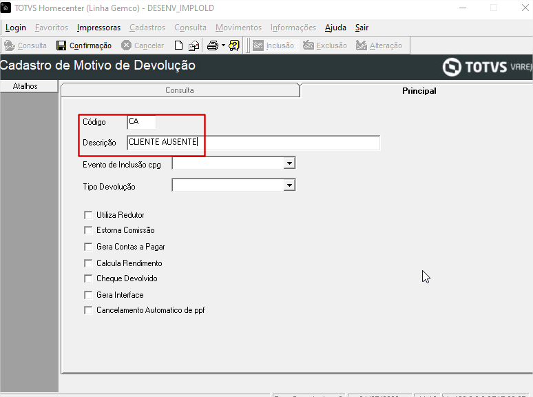Expand the Tipo Devolução dropdown
The width and height of the screenshot is (533, 397).
pos(289,185)
